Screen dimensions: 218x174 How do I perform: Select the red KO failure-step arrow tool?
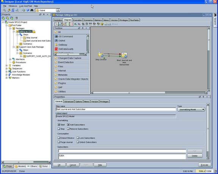tap(71, 24)
